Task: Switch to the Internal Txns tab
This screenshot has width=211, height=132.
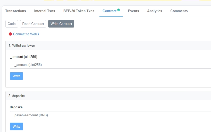Action: coord(45,11)
